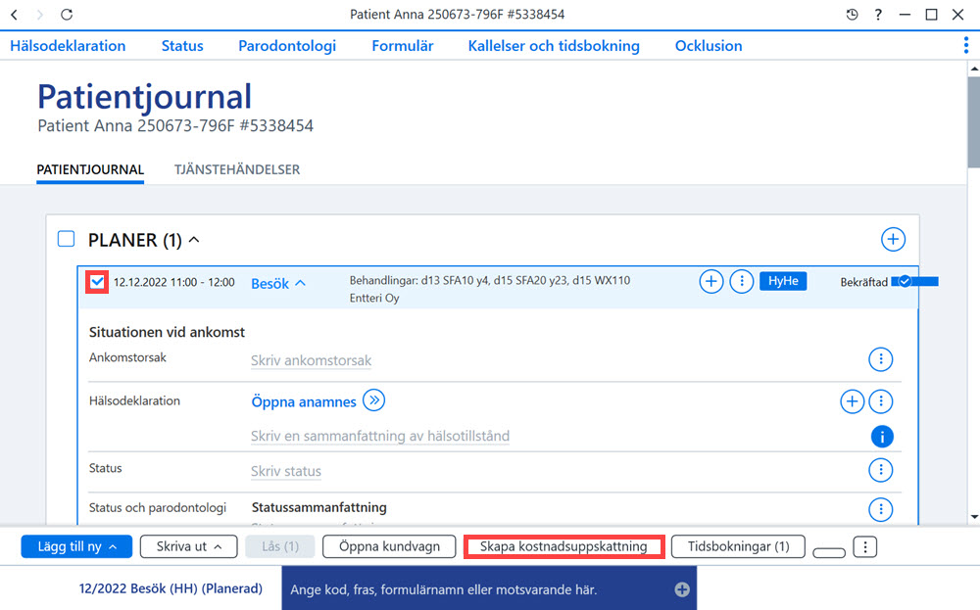The image size is (980, 610).
Task: Click the reload icon in title bar
Action: pos(67,15)
